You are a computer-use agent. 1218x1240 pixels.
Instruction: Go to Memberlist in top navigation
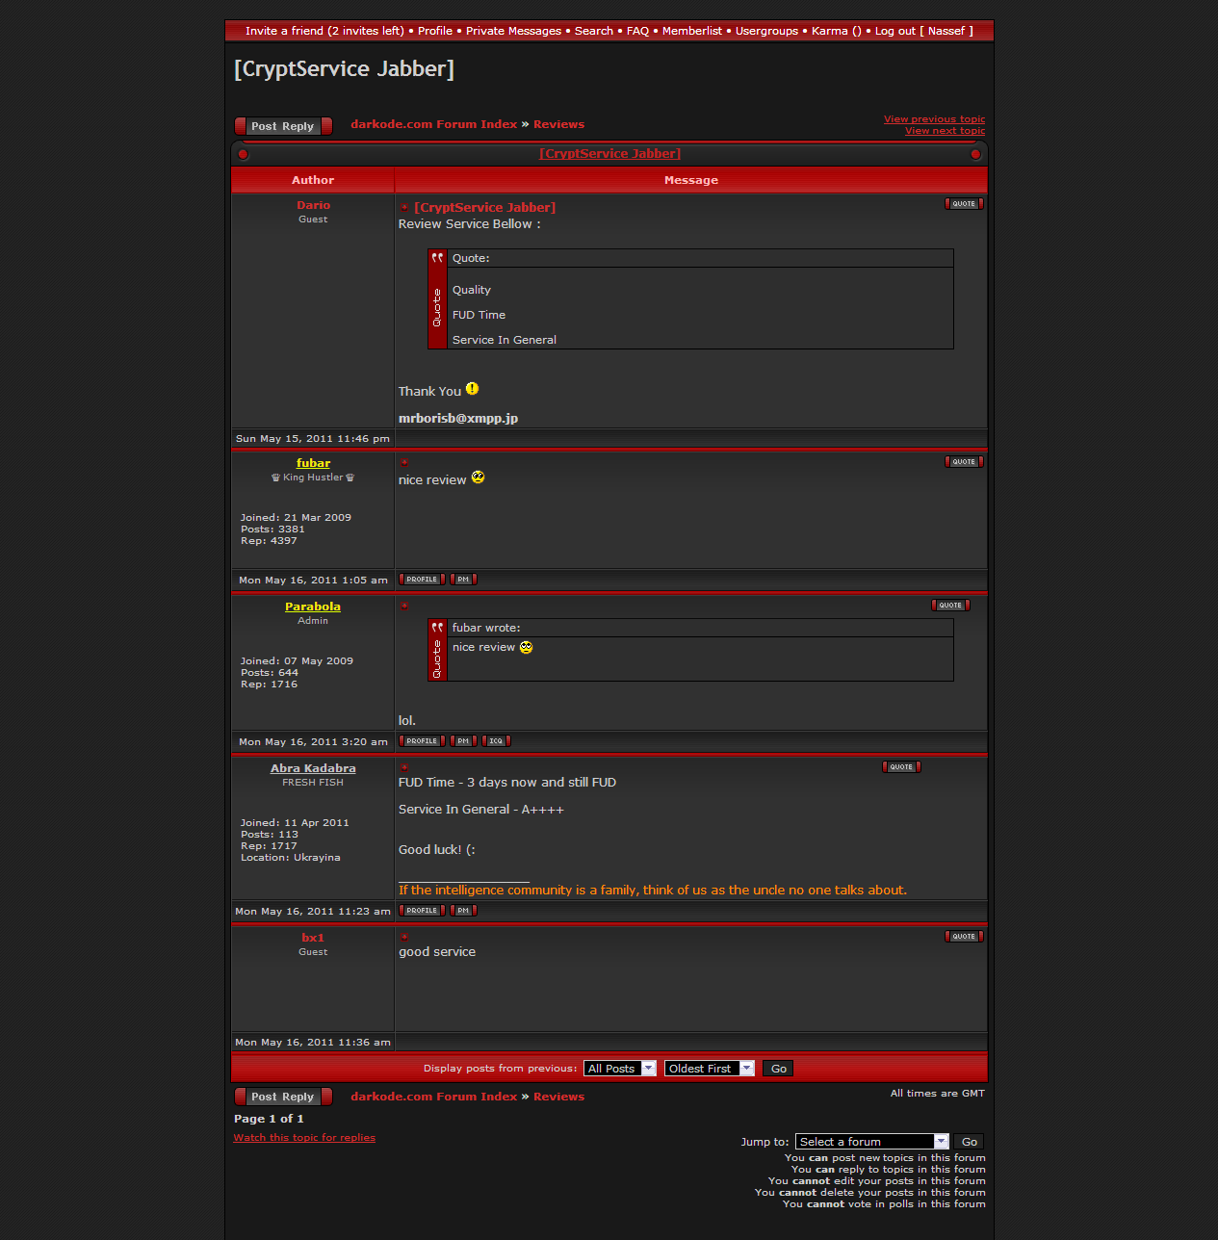coord(691,31)
